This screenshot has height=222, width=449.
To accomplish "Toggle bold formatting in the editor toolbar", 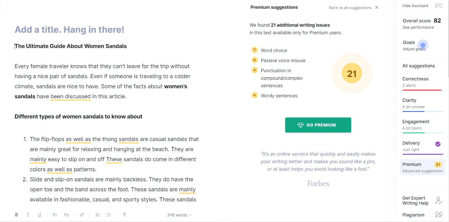I will [x=17, y=215].
